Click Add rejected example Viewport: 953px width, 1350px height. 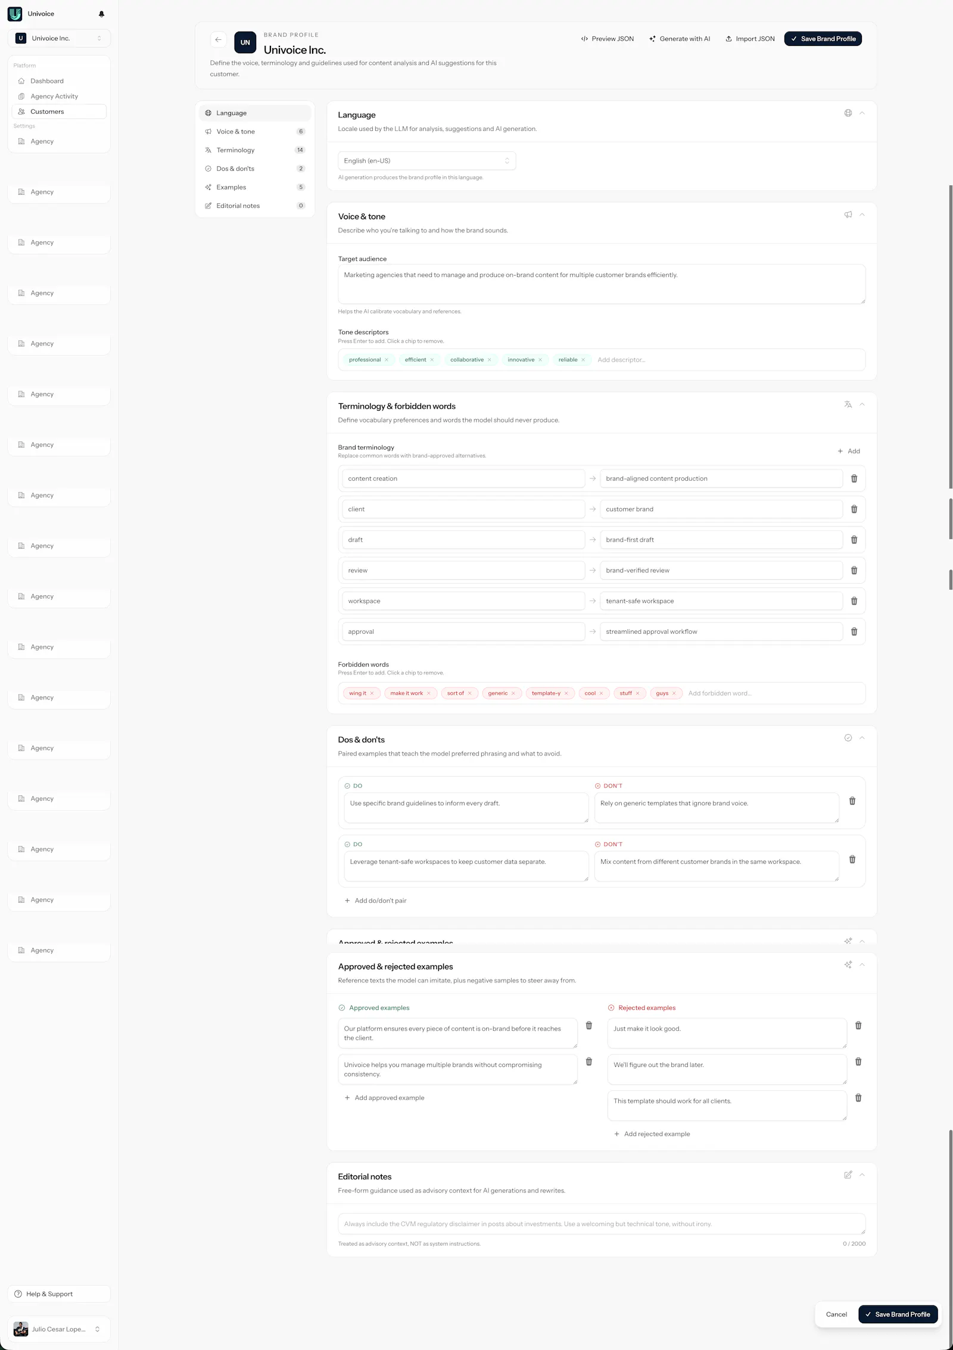pos(652,1134)
